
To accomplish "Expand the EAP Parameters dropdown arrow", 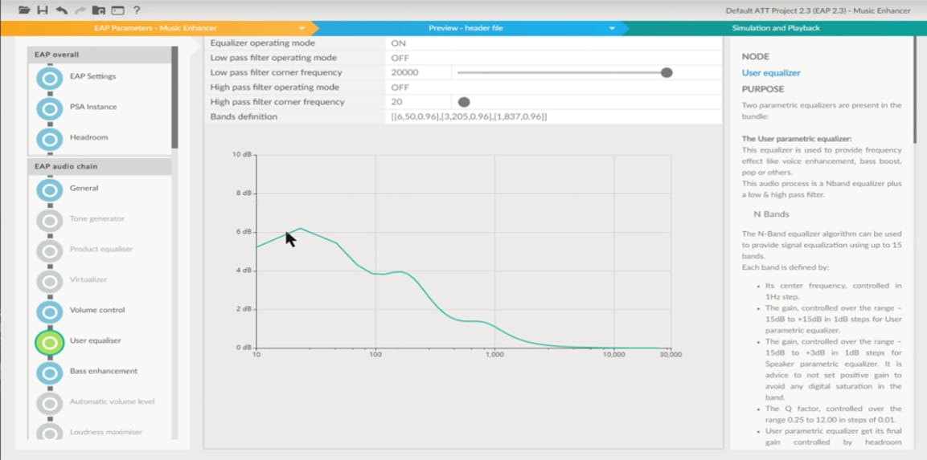I will [302, 28].
